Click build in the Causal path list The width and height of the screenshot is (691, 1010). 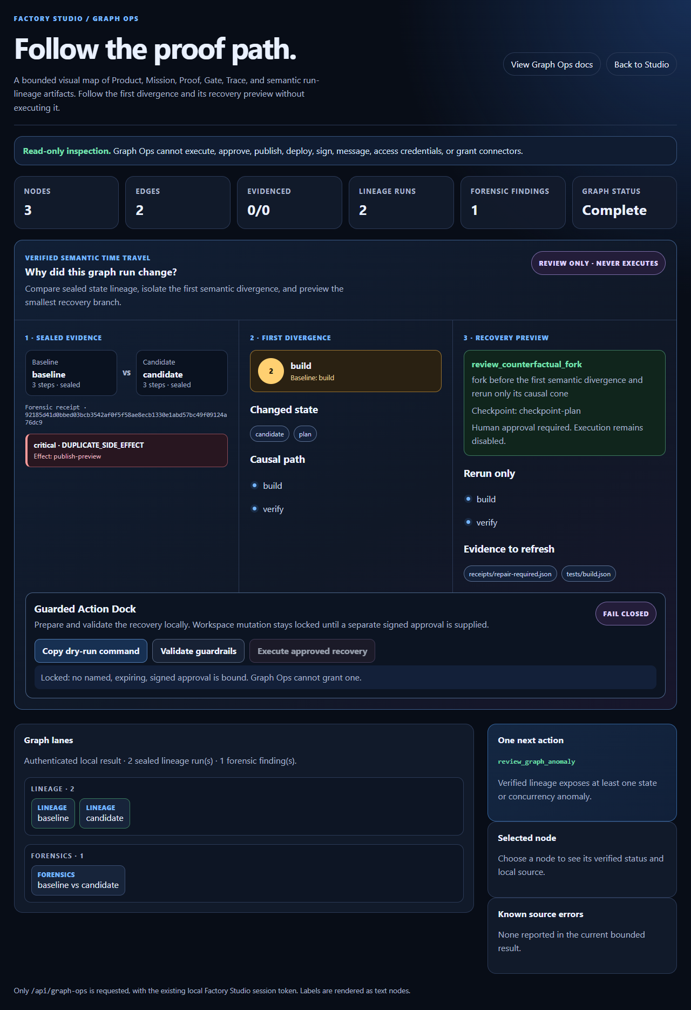click(x=272, y=486)
